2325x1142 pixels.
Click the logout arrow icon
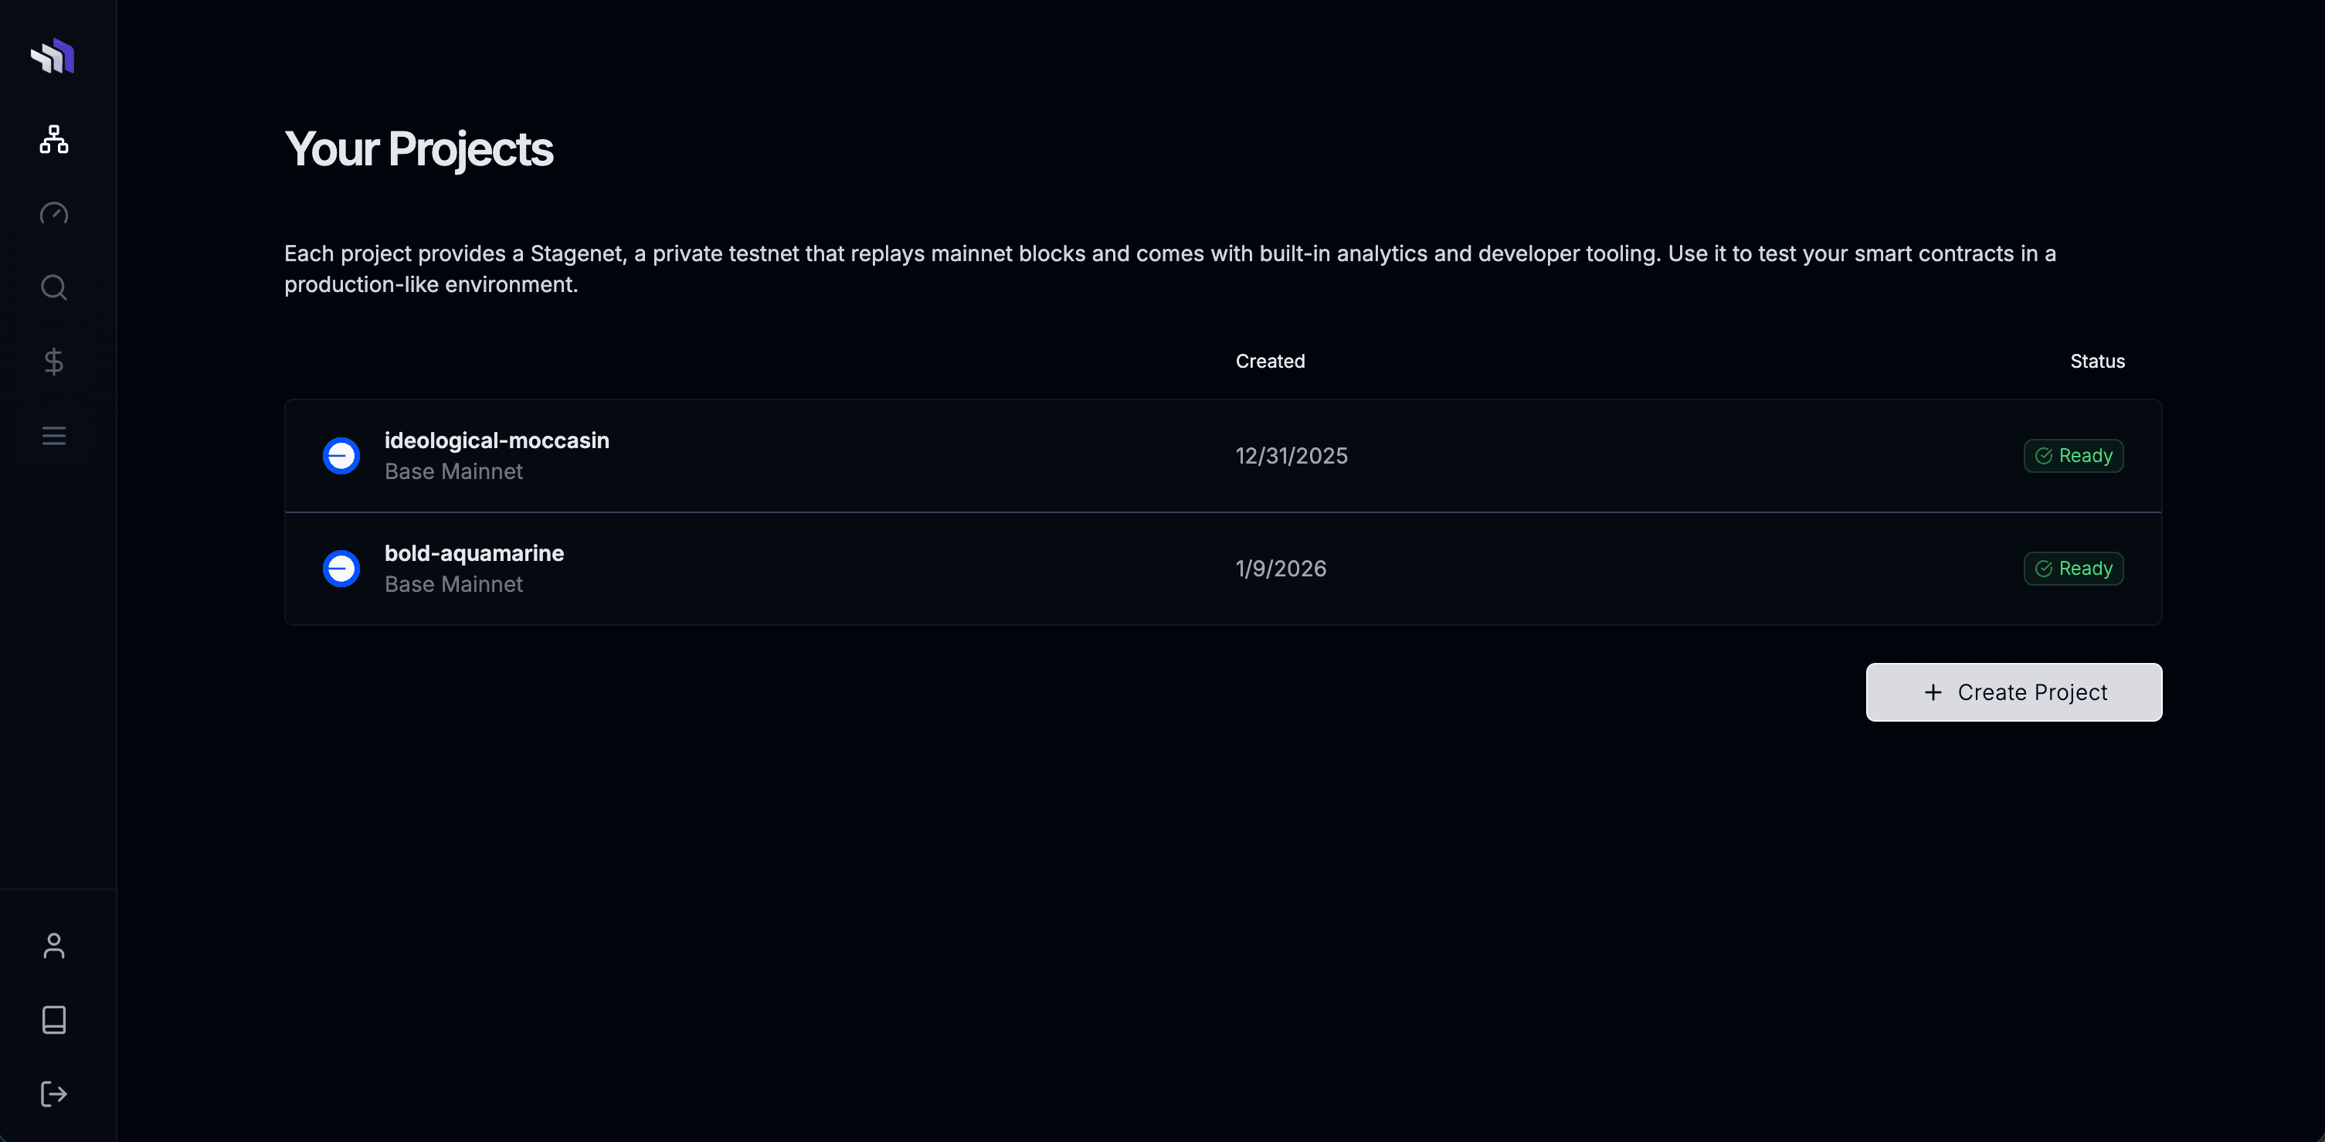54,1094
